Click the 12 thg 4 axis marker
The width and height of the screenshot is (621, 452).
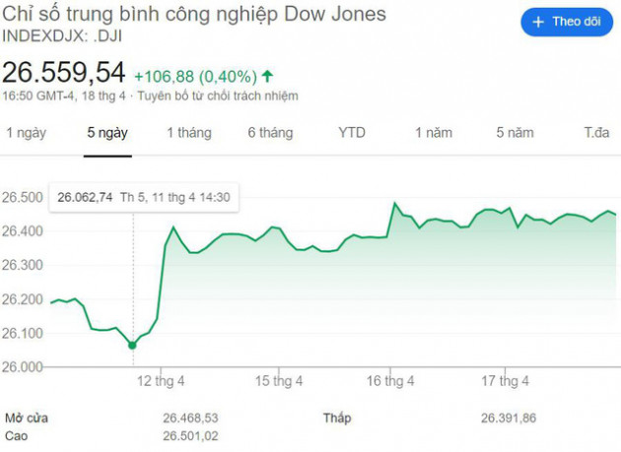161,381
